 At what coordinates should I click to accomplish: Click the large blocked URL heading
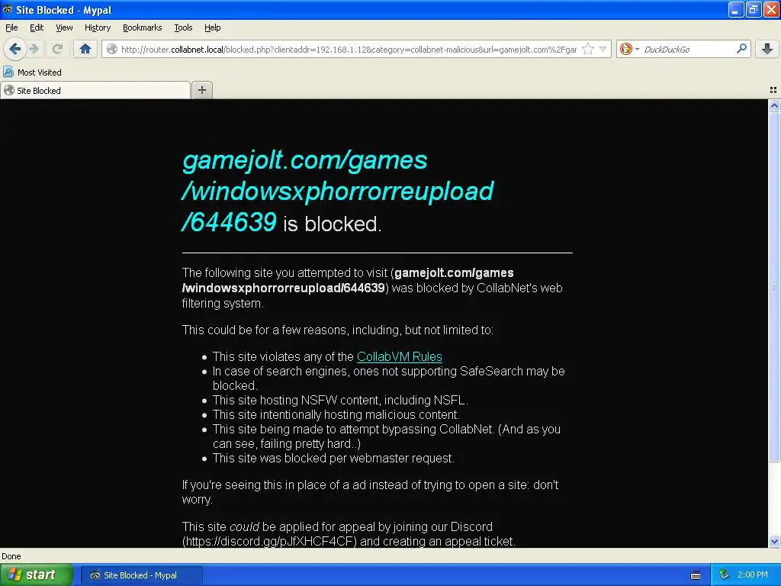coord(337,192)
